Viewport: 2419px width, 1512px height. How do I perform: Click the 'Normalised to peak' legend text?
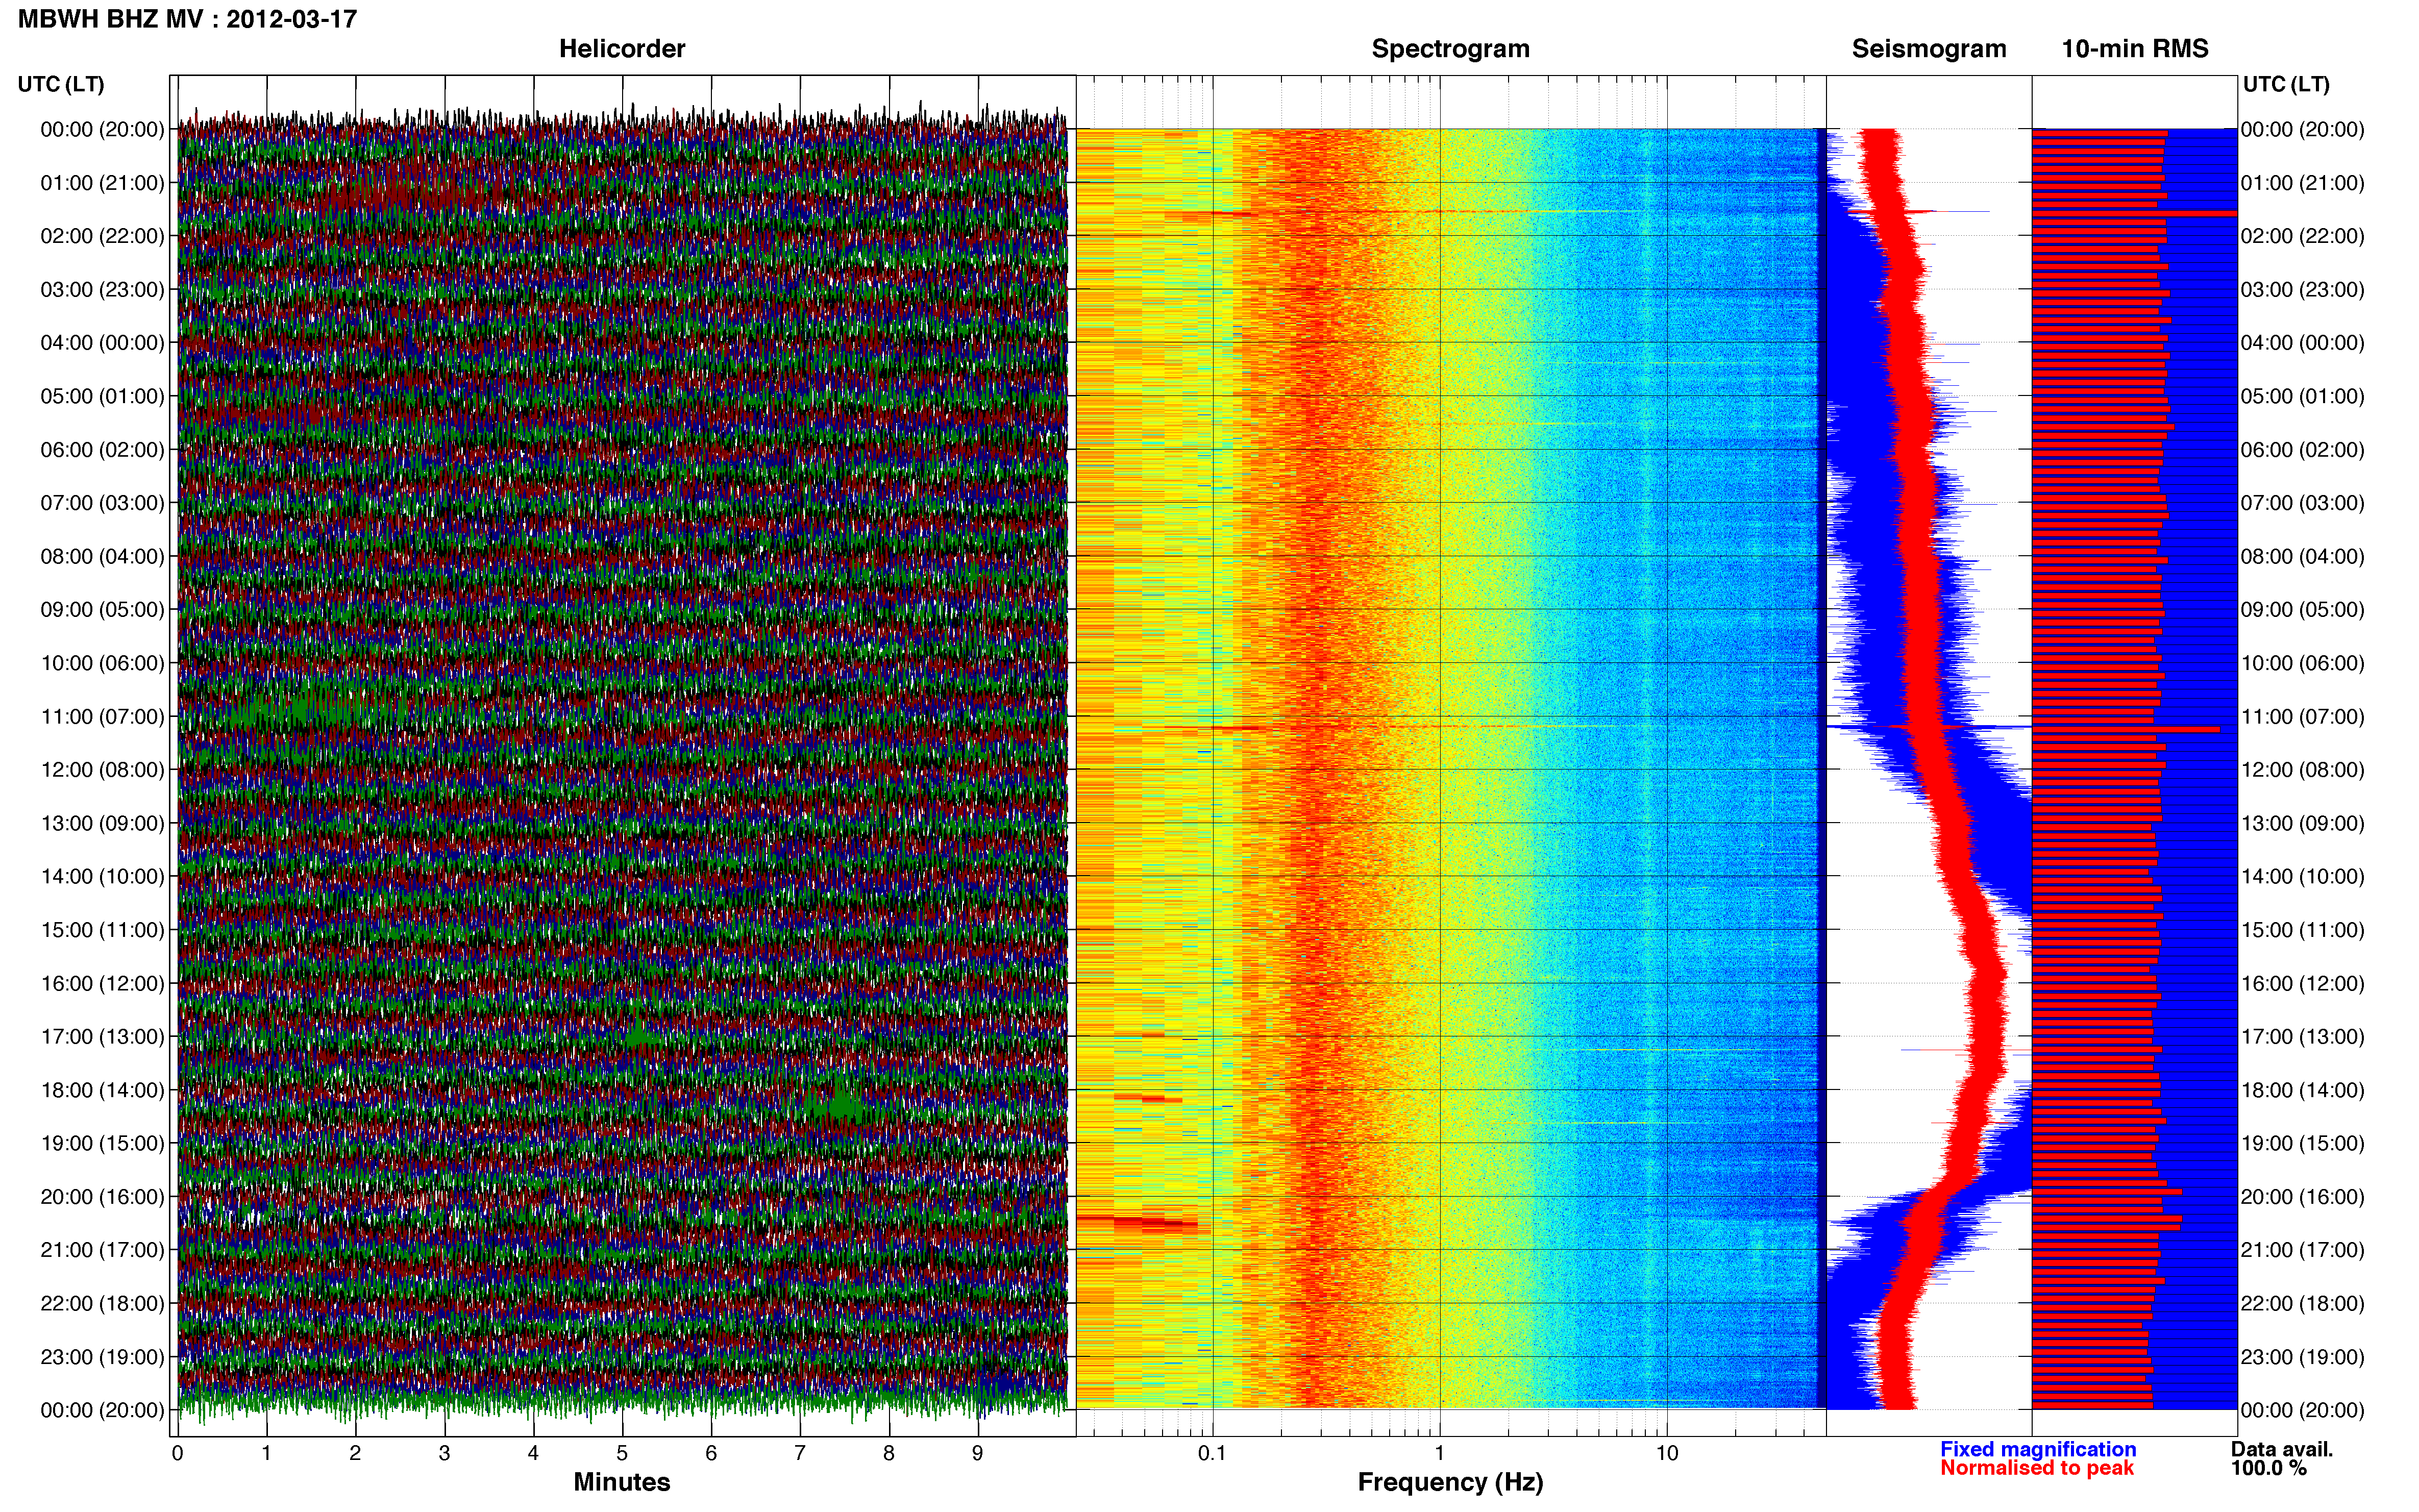pos(2037,1468)
